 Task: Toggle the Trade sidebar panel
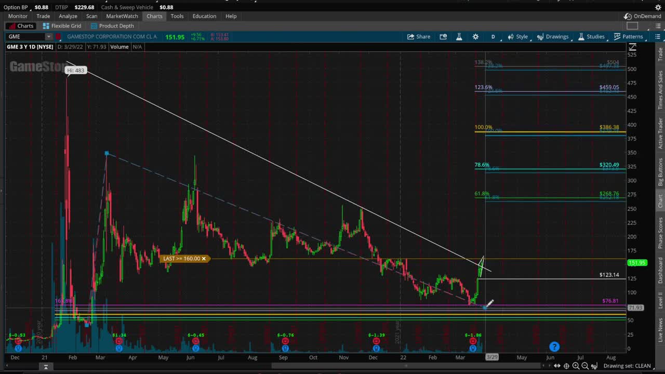pos(660,54)
